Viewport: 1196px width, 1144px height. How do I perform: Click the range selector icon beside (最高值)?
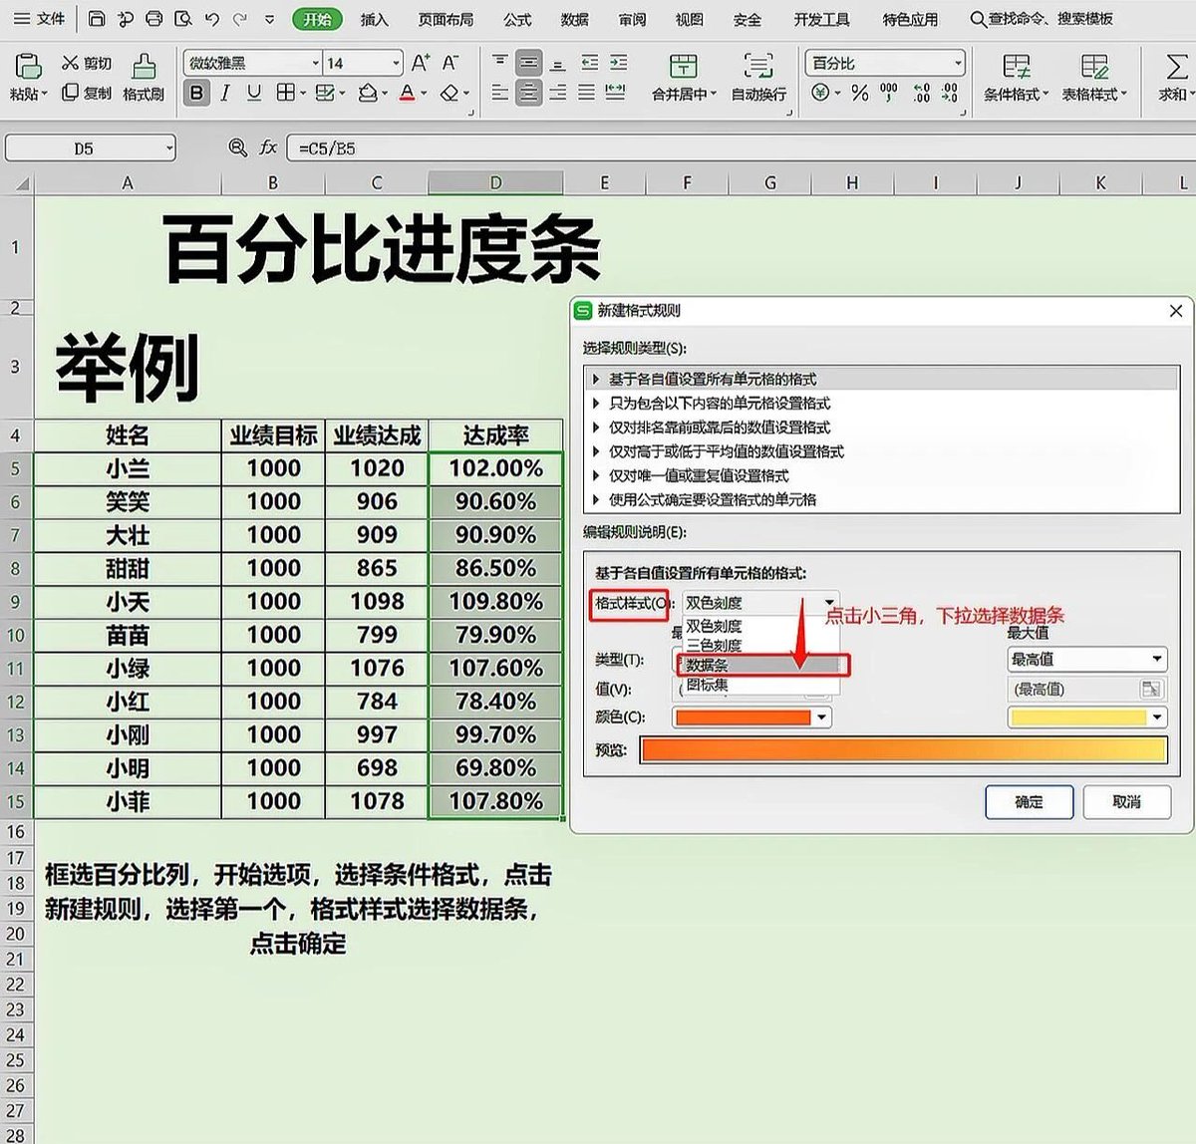tap(1151, 689)
